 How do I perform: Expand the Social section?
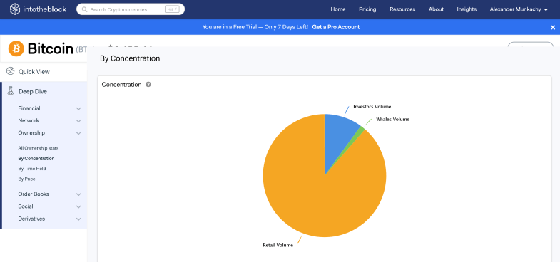[x=50, y=206]
